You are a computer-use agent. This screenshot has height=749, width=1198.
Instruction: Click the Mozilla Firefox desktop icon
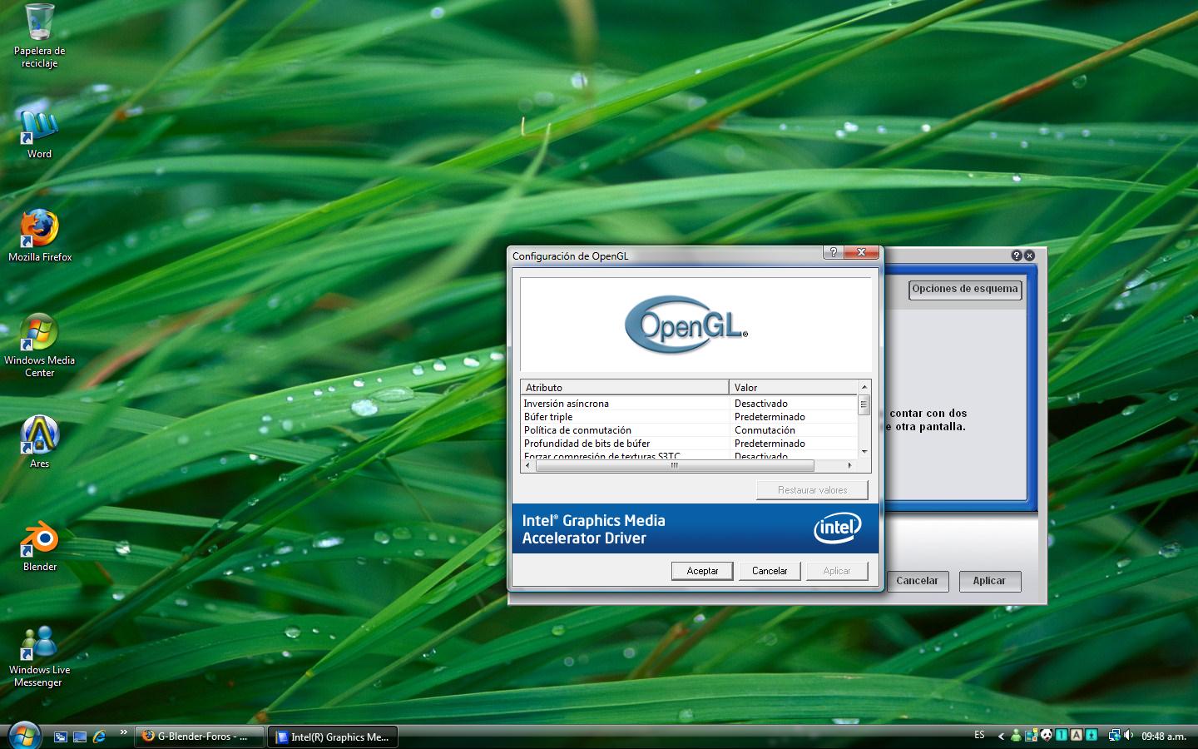point(39,230)
